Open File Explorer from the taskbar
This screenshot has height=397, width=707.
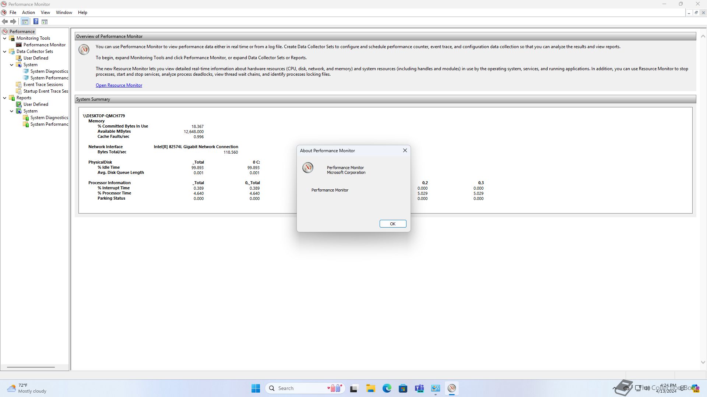370,388
